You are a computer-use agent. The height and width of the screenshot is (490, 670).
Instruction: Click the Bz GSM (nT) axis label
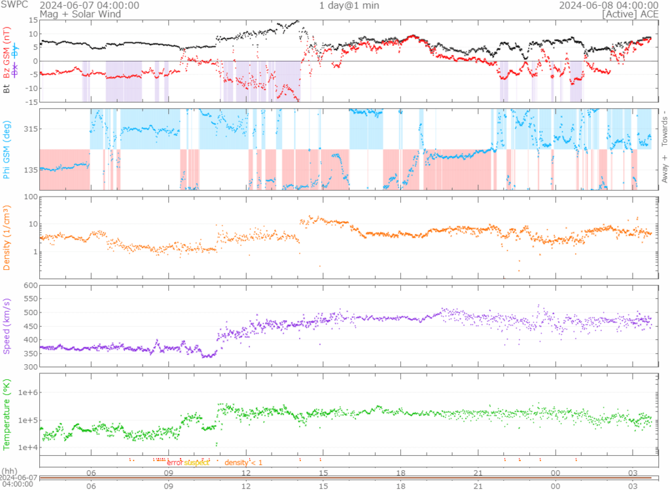pos(7,52)
